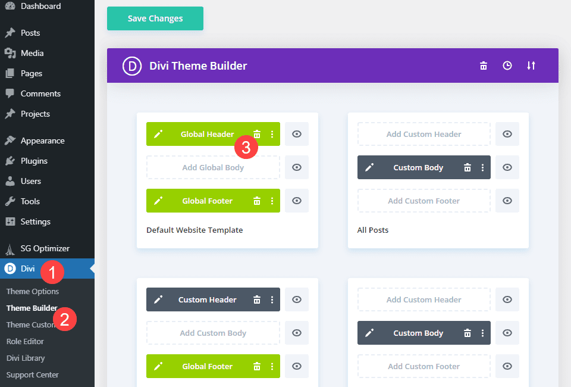Click Add Custom Header in the All Posts template

click(423, 134)
